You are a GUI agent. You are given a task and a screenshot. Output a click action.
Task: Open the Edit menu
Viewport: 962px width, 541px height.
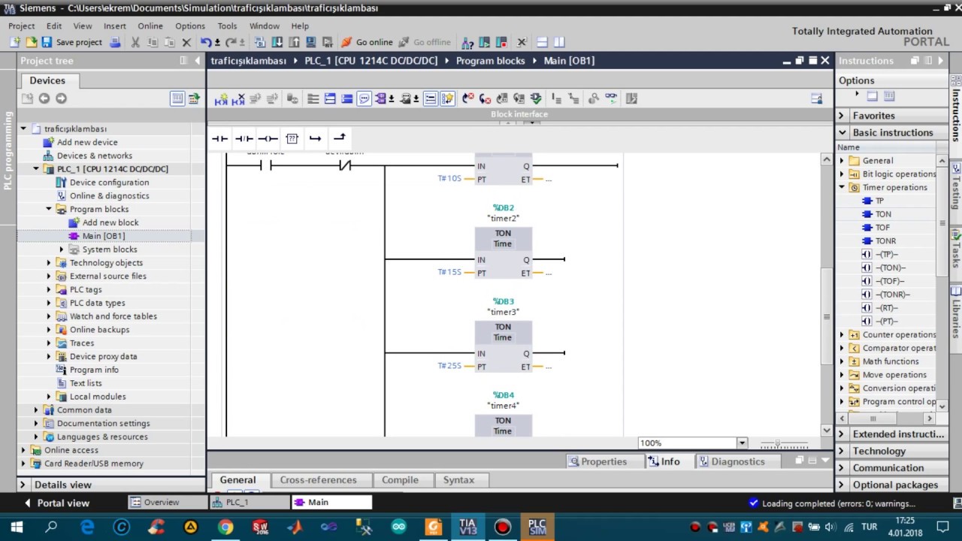tap(54, 26)
